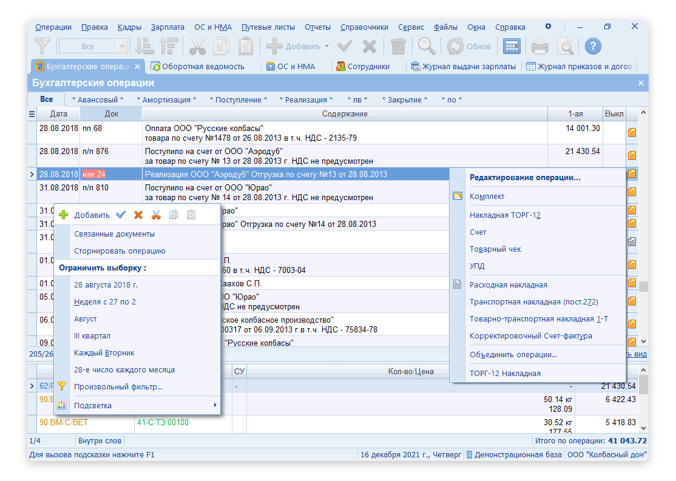Switch to Сотрудники tab
The width and height of the screenshot is (676, 481).
click(363, 66)
